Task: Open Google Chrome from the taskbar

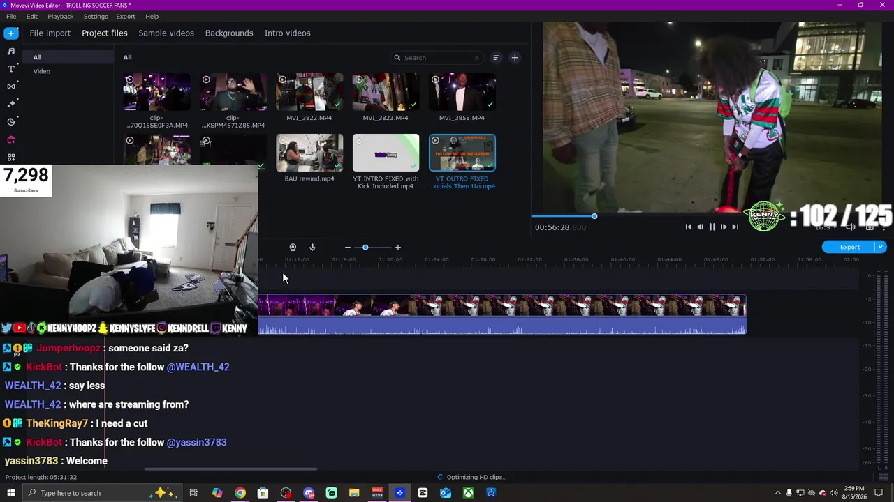Action: click(x=240, y=493)
